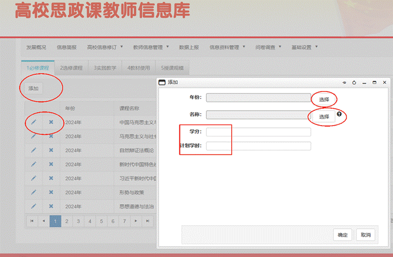The width and height of the screenshot is (393, 257).
Task: Go to the first page of table
Action: (31, 221)
